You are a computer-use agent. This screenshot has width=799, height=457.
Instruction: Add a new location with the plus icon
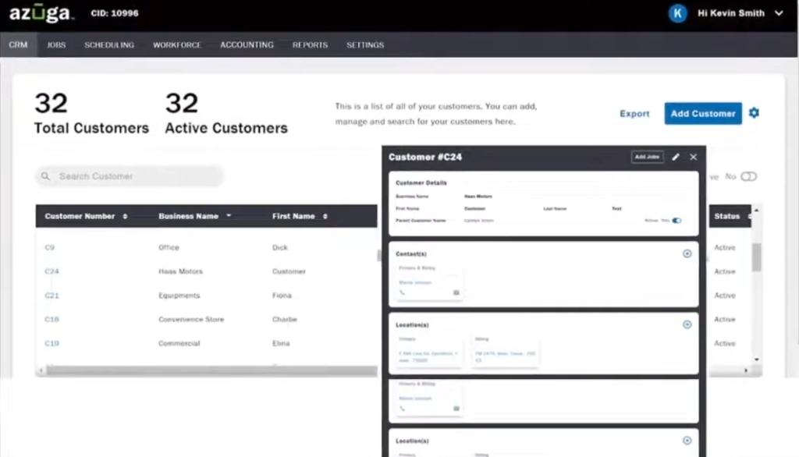click(687, 324)
